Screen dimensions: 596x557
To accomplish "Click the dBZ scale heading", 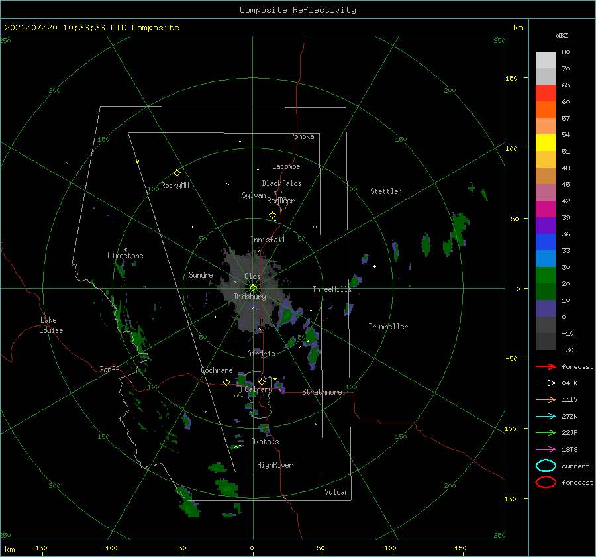I will [562, 35].
